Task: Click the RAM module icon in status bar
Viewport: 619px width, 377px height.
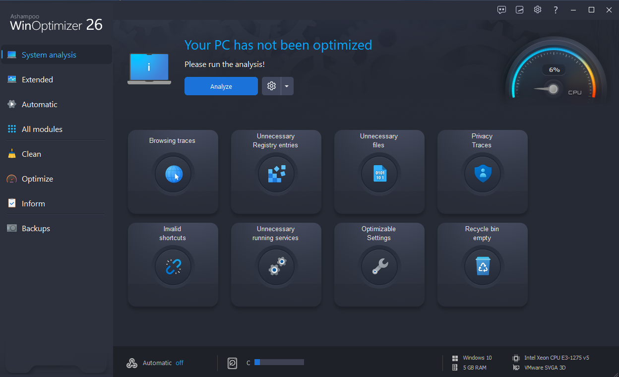Action: pos(455,368)
